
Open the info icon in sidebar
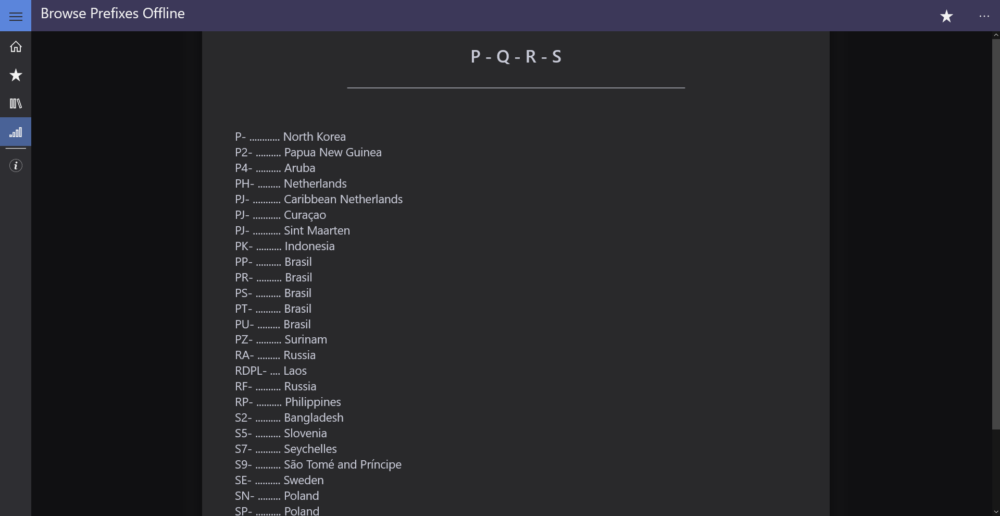[x=16, y=166]
